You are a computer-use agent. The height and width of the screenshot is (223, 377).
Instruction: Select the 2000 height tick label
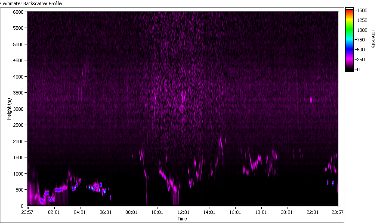[x=18, y=141]
